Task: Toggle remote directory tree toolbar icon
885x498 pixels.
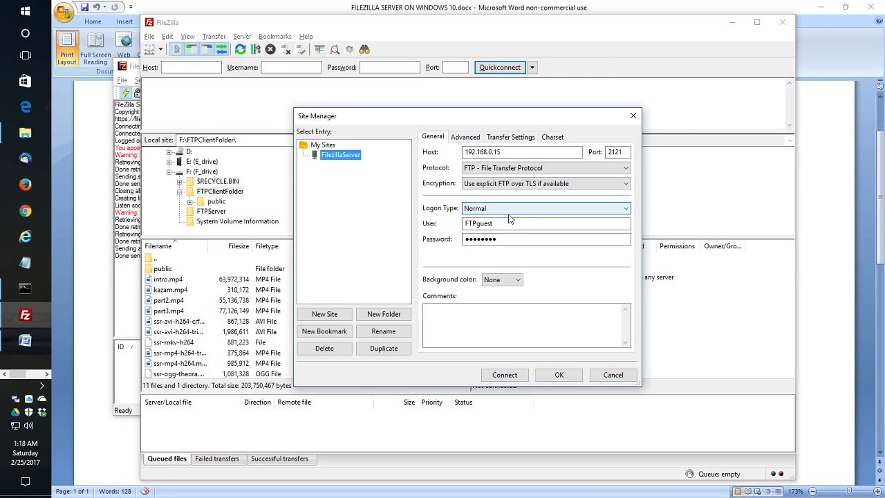Action: (206, 49)
